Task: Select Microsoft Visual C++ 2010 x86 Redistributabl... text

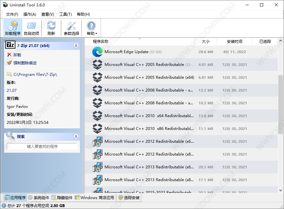Action: (149, 129)
